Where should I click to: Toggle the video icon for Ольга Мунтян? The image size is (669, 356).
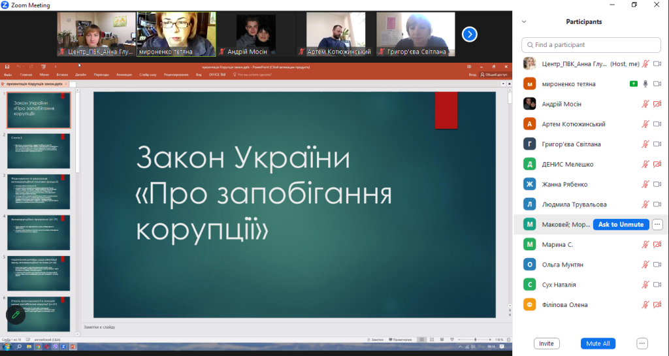point(657,265)
